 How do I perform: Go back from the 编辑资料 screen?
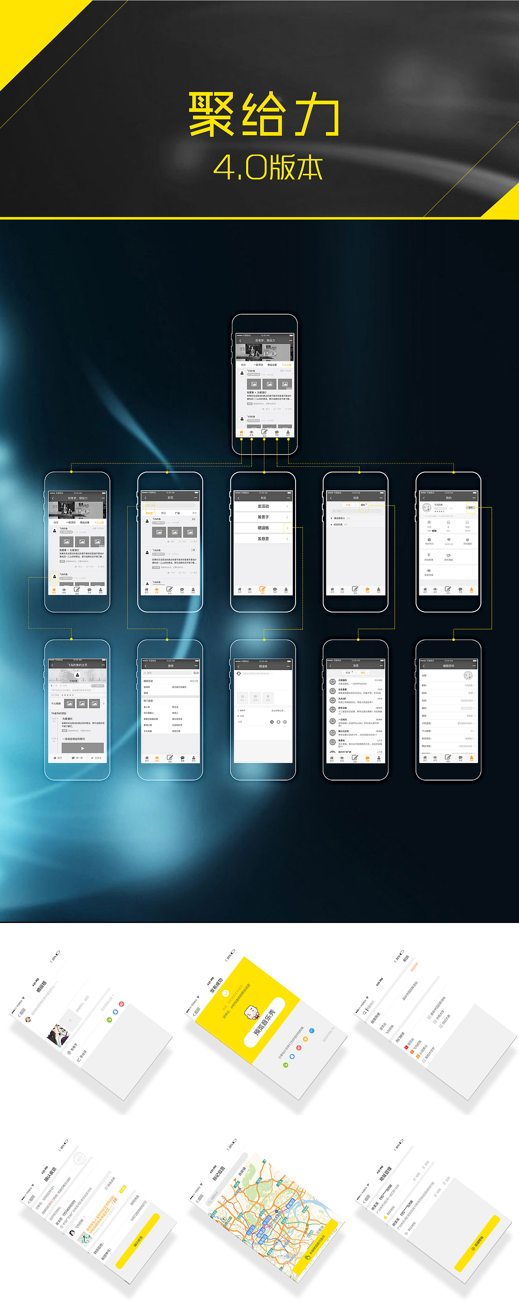(423, 666)
